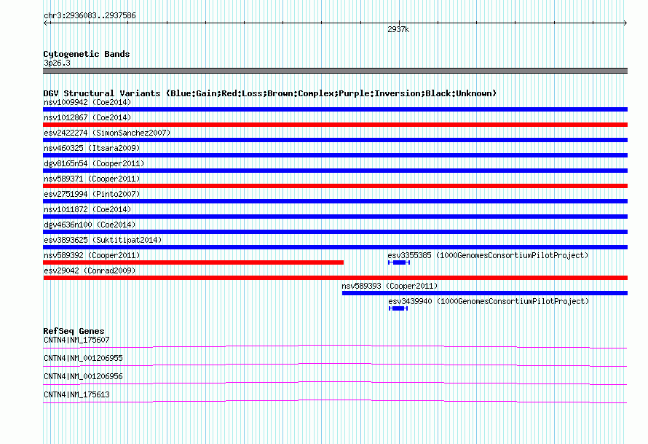Screen dimensions: 648x444
Task: Click the 3p26.3 band label
Action: (57, 63)
